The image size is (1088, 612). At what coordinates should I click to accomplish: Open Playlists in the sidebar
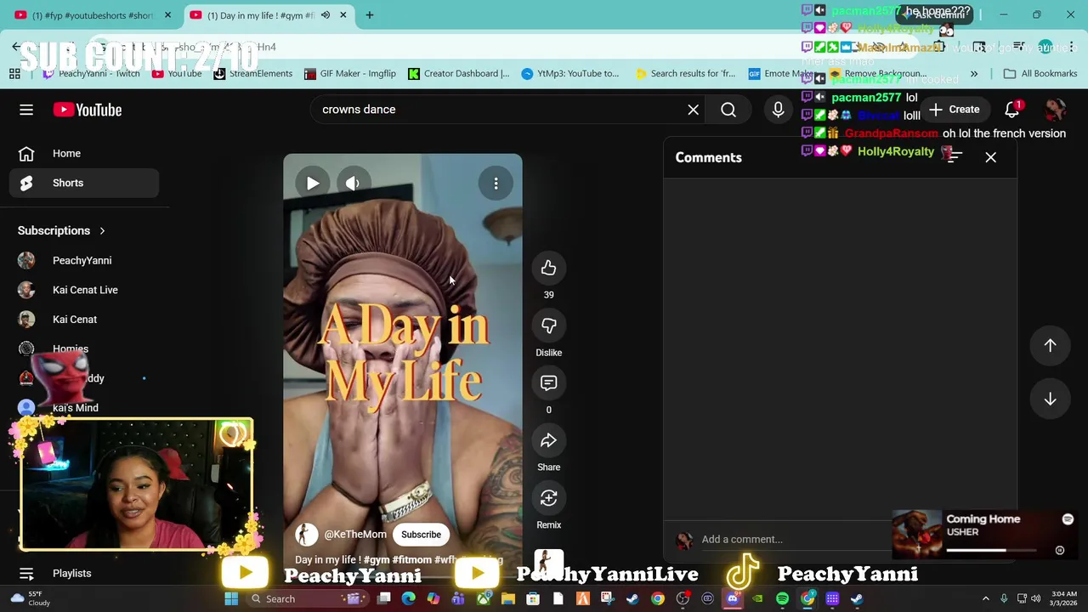[83, 573]
